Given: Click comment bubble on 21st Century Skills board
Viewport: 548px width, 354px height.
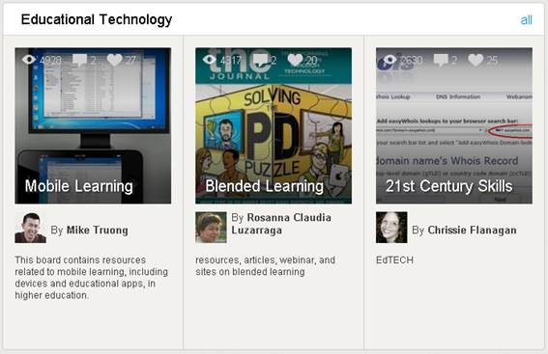Looking at the screenshot, I should 441,61.
